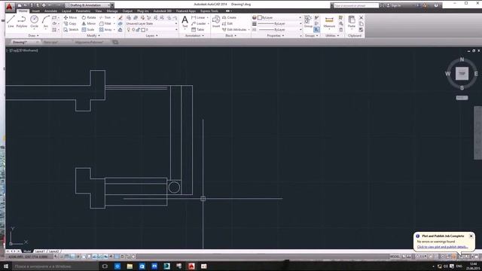The image size is (482, 271).
Task: Click the Leader annotation tool
Action: [199, 23]
